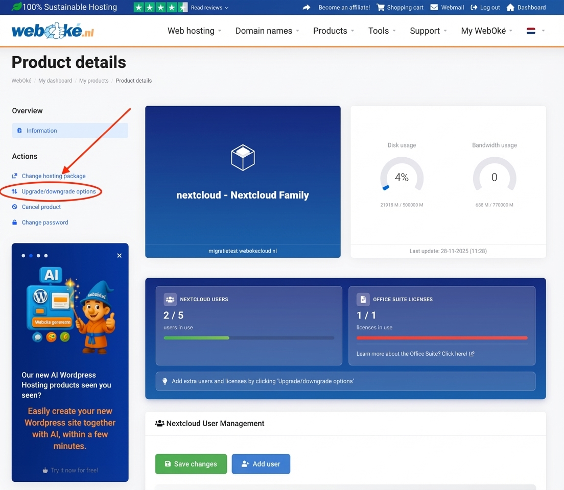Click the Trustpilot star rating
564x490 pixels.
click(x=160, y=7)
